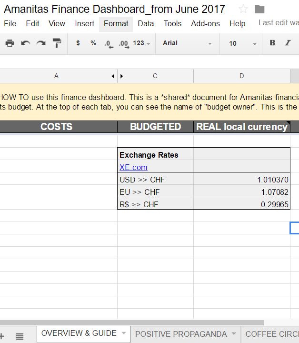
Task: View last edit history link
Action: coord(279,23)
